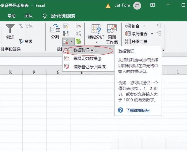Click the blue help question mark icon
Screen dimensions: 187x151
click(x=120, y=110)
